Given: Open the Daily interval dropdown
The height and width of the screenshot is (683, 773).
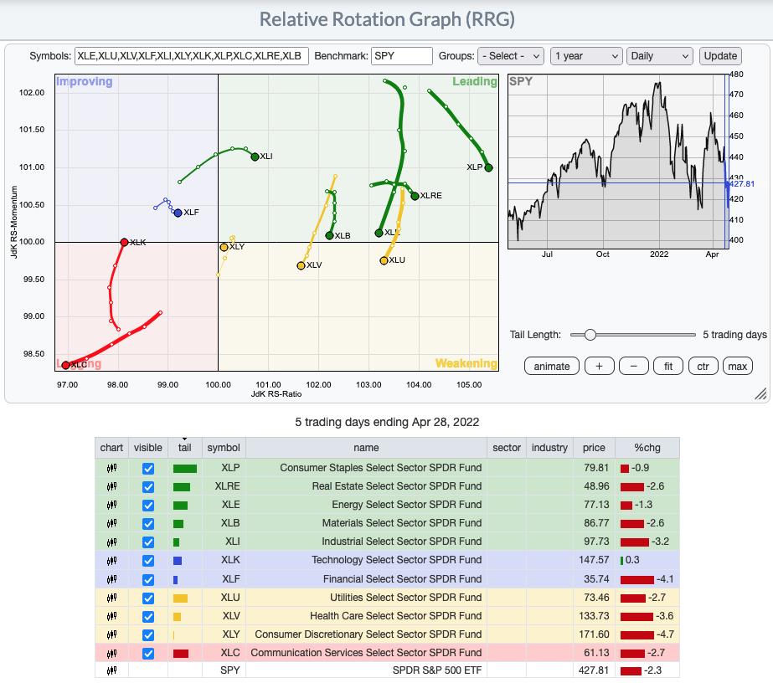Looking at the screenshot, I should (x=660, y=56).
